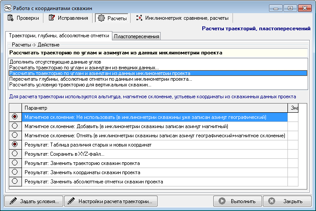Click the Закрыть button

point(287,201)
